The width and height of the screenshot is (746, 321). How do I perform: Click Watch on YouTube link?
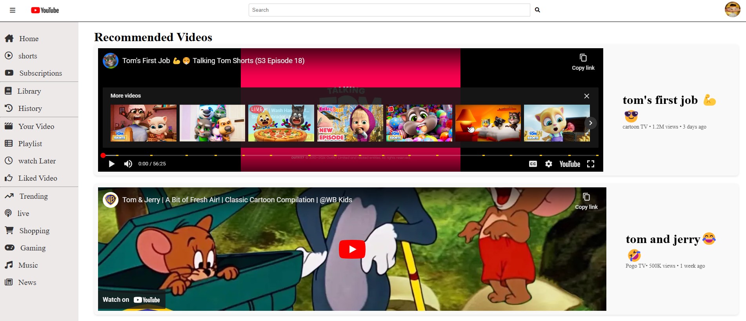[x=131, y=300]
